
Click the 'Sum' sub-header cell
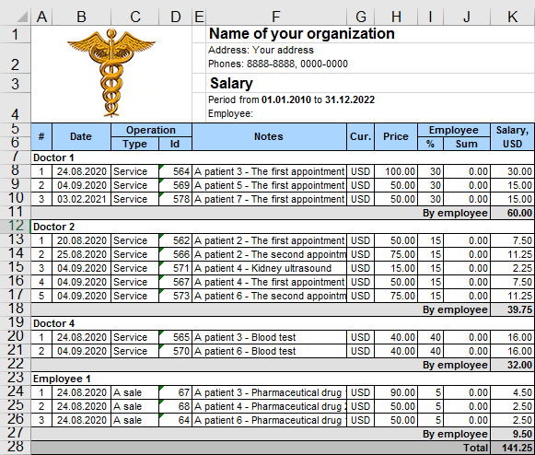tap(467, 144)
